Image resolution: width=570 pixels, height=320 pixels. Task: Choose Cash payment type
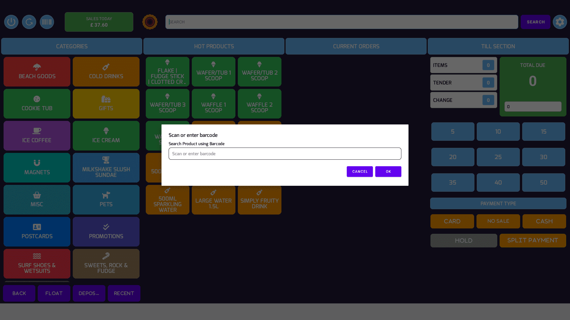pos(544,221)
